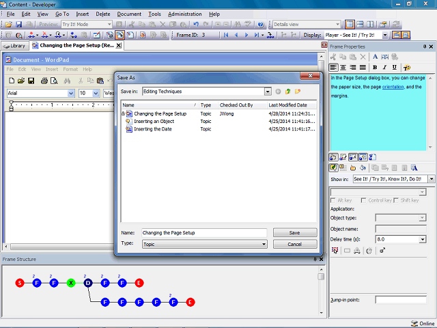Expand the Save in dropdown

pos(268,92)
